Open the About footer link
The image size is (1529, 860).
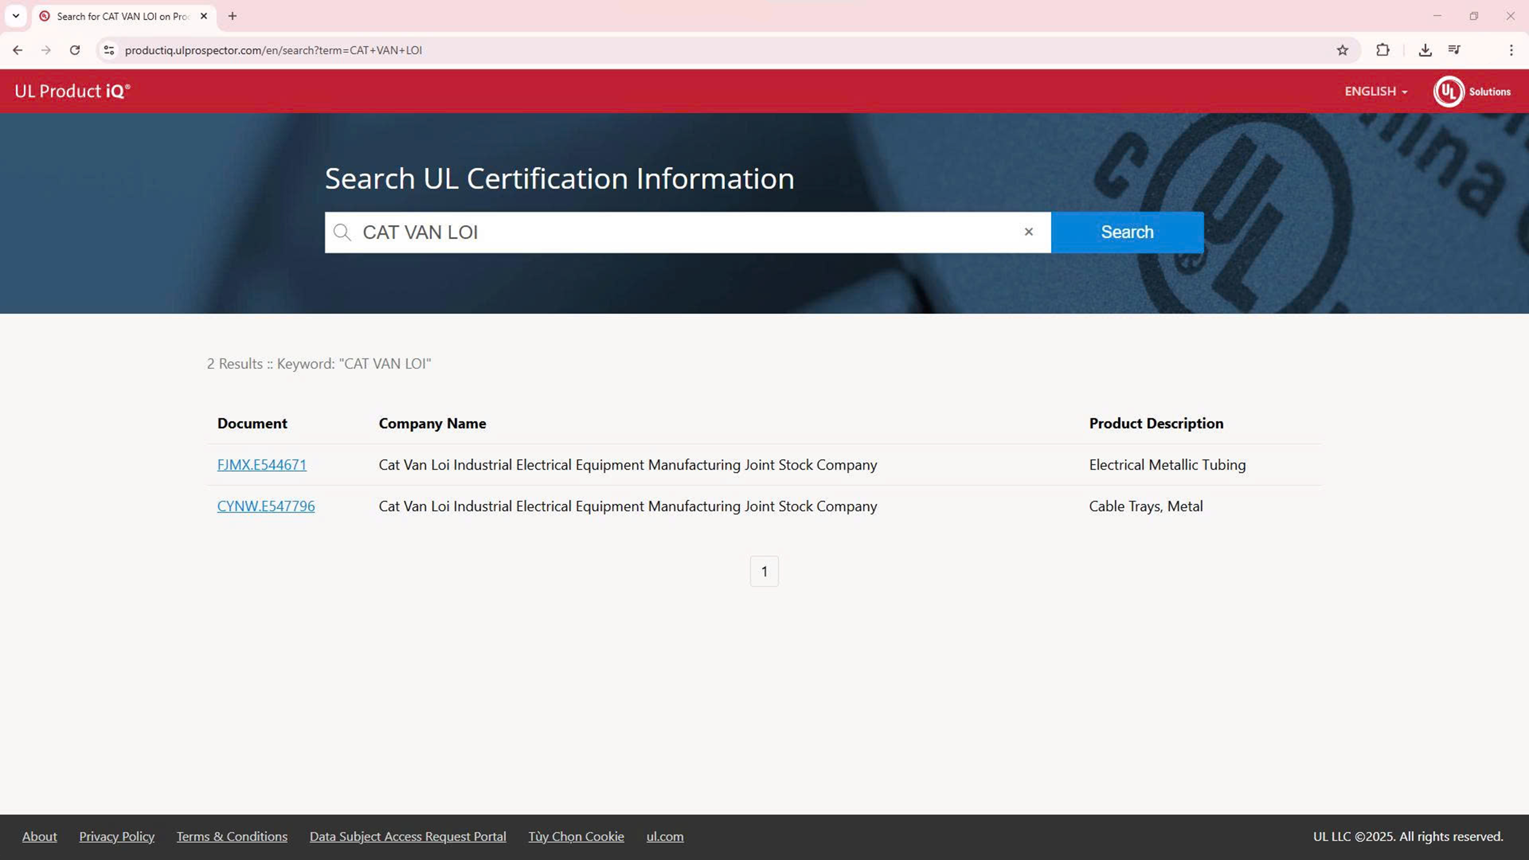[x=40, y=836]
